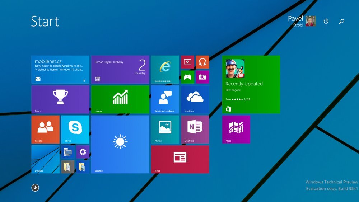The image size is (359, 202).
Task: Open the Finance tile
Action: tap(120, 99)
